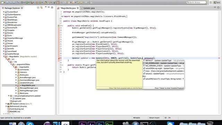Choose DEFAULT : Updater.UpdateType proposal
The image size is (222, 125).
click(x=164, y=60)
